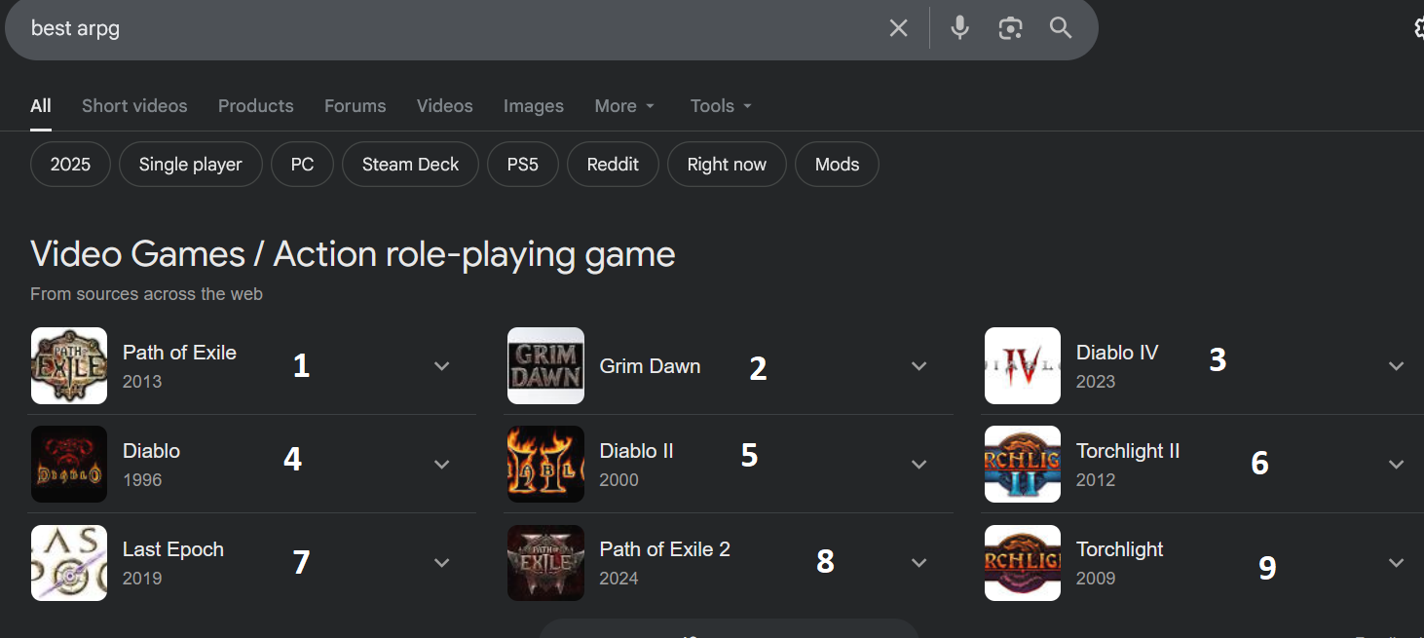Switch to Short videos tab
The height and width of the screenshot is (638, 1424).
pos(134,106)
